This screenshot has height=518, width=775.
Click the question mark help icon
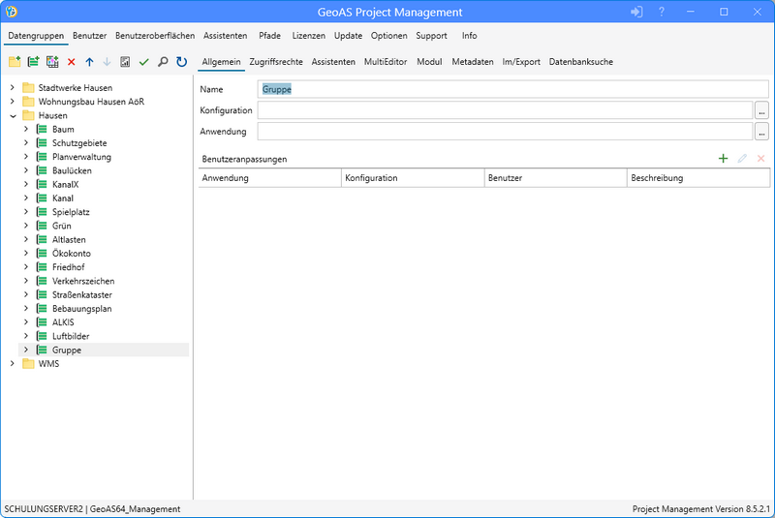662,13
